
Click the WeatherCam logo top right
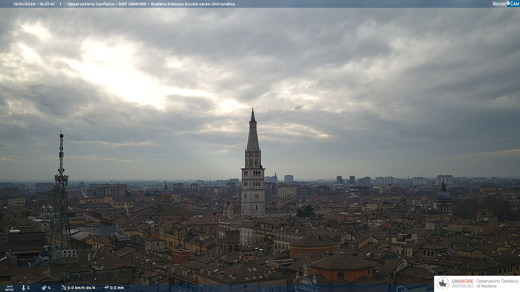point(506,4)
